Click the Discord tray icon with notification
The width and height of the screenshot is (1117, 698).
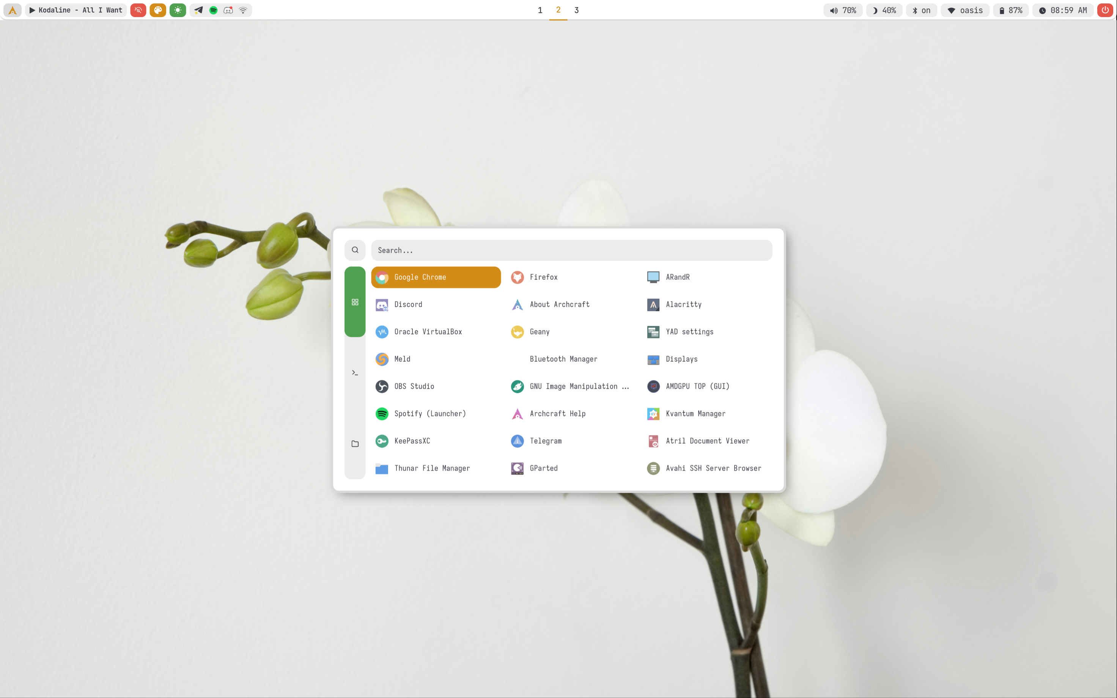pos(228,10)
